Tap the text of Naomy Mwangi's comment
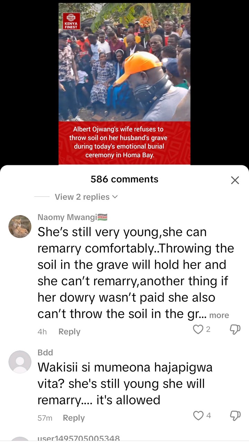 coord(136,273)
